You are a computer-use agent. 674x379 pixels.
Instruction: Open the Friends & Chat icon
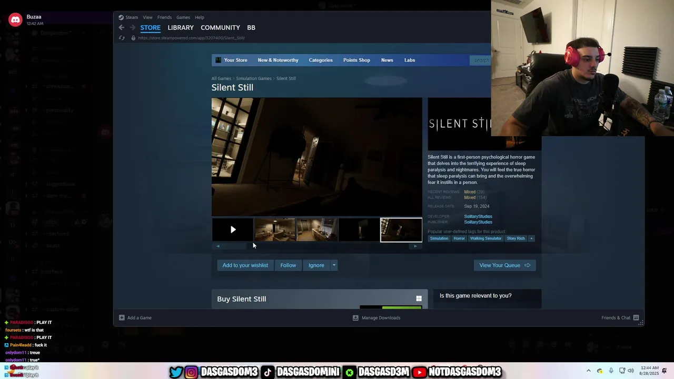coord(636,317)
